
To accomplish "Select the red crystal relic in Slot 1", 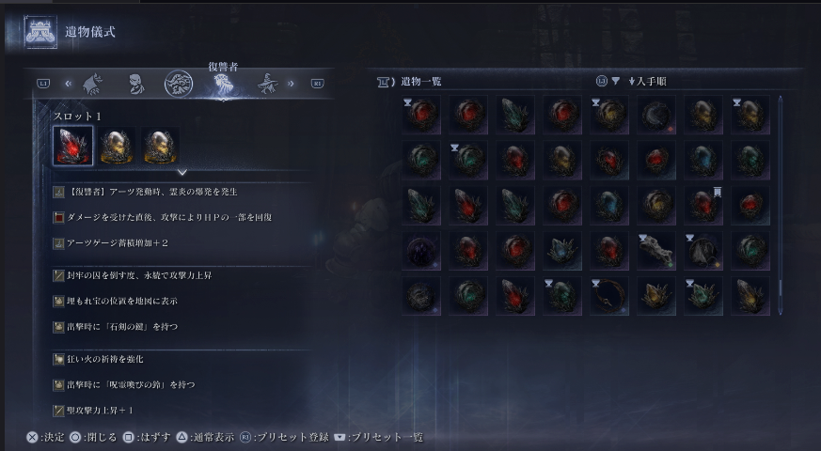I will tap(72, 146).
